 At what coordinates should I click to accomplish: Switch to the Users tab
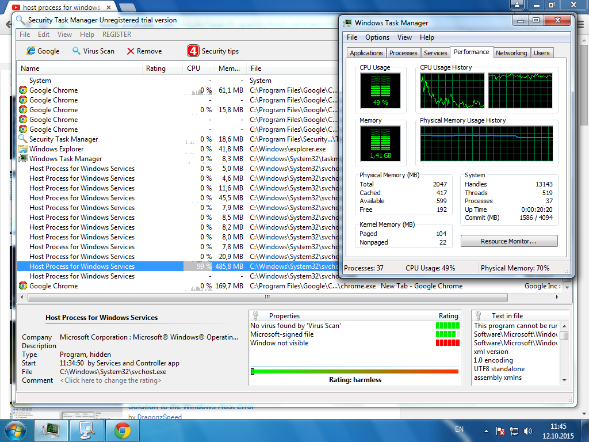542,53
